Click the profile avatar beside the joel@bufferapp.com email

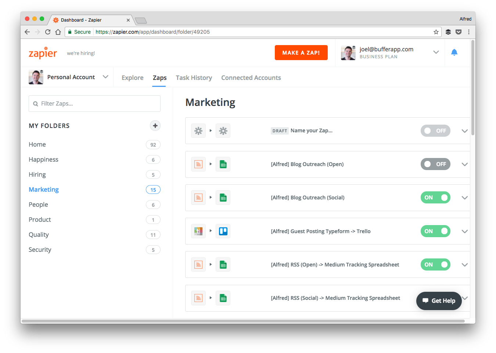coord(348,53)
